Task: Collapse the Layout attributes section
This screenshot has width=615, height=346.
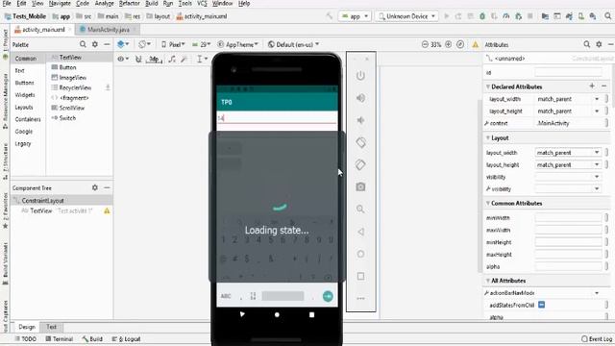Action: pyautogui.click(x=488, y=137)
